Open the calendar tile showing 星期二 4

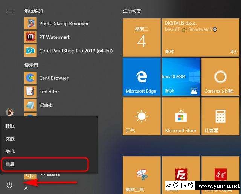pos(142,37)
